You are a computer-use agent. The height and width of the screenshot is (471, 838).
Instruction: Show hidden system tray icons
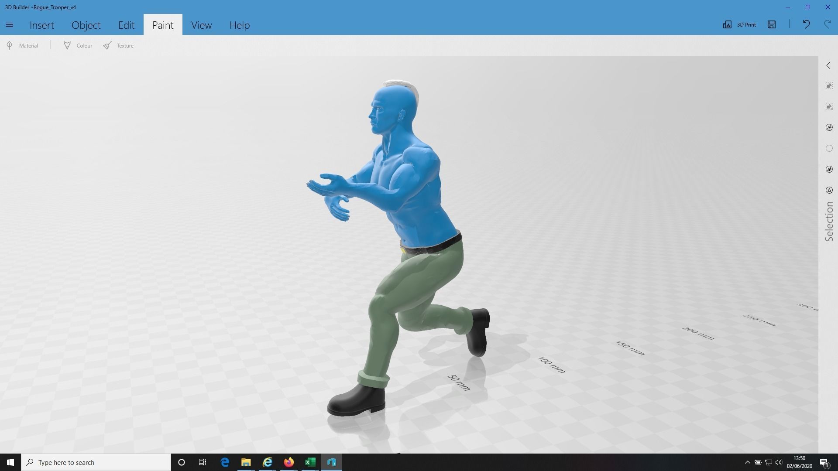747,462
